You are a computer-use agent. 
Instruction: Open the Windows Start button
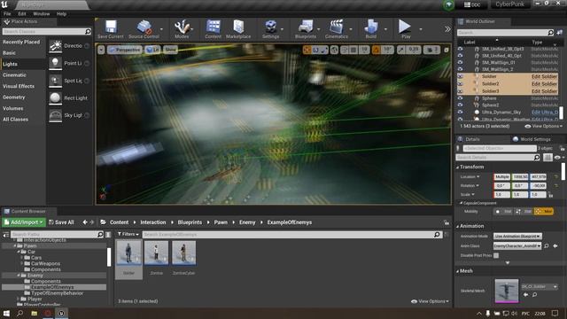tap(6, 313)
